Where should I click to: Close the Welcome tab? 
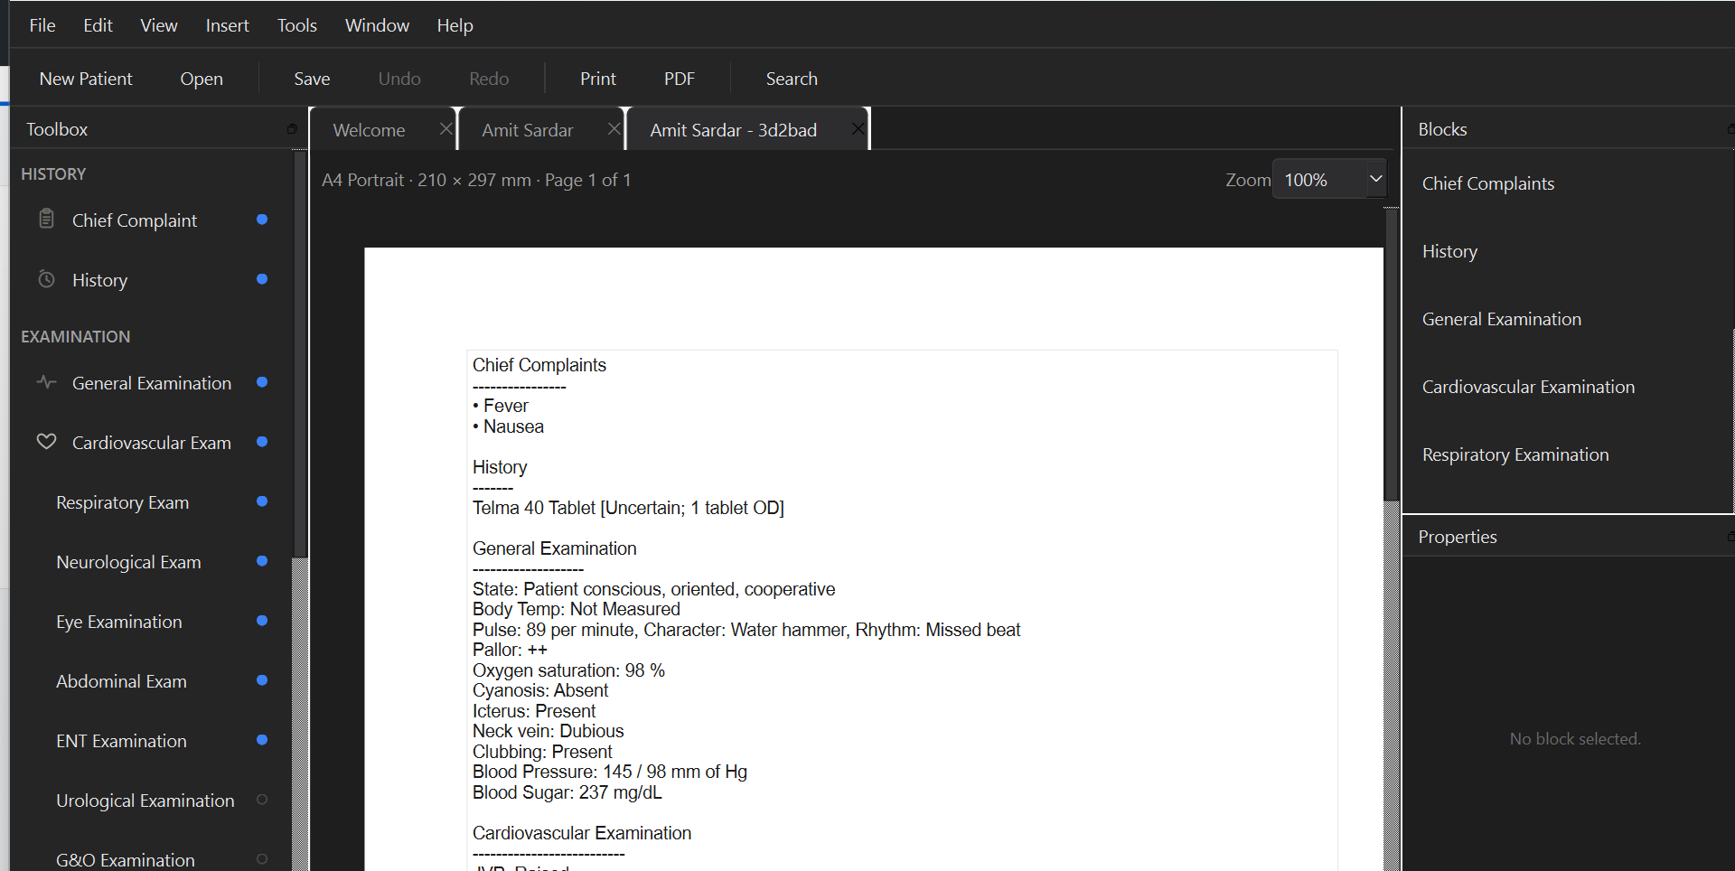[445, 129]
